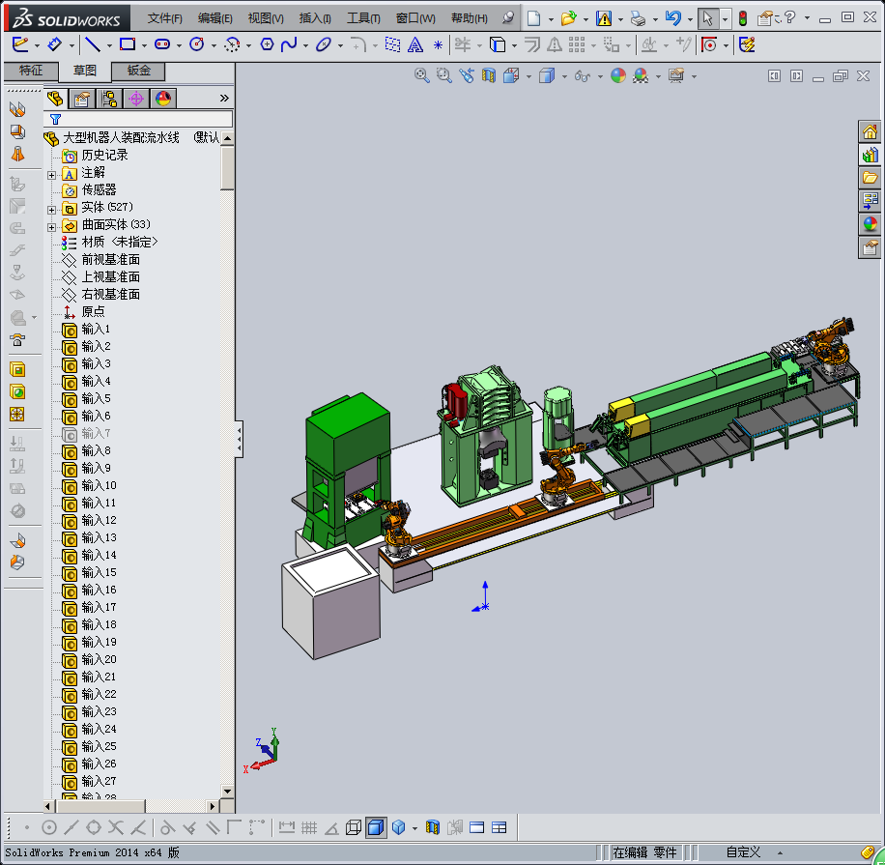Open the PropertyManager tab icon
This screenshot has height=865, width=885.
tap(82, 98)
